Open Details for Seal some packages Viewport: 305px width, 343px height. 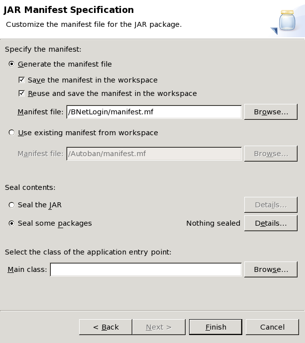click(271, 223)
